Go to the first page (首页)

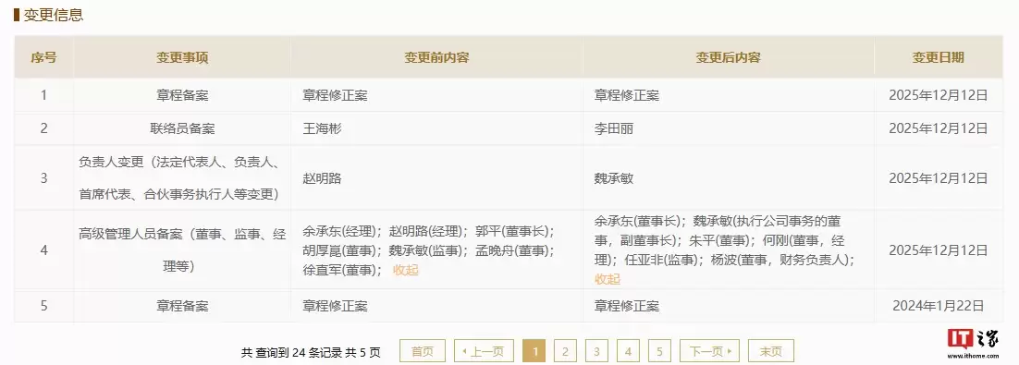point(423,351)
